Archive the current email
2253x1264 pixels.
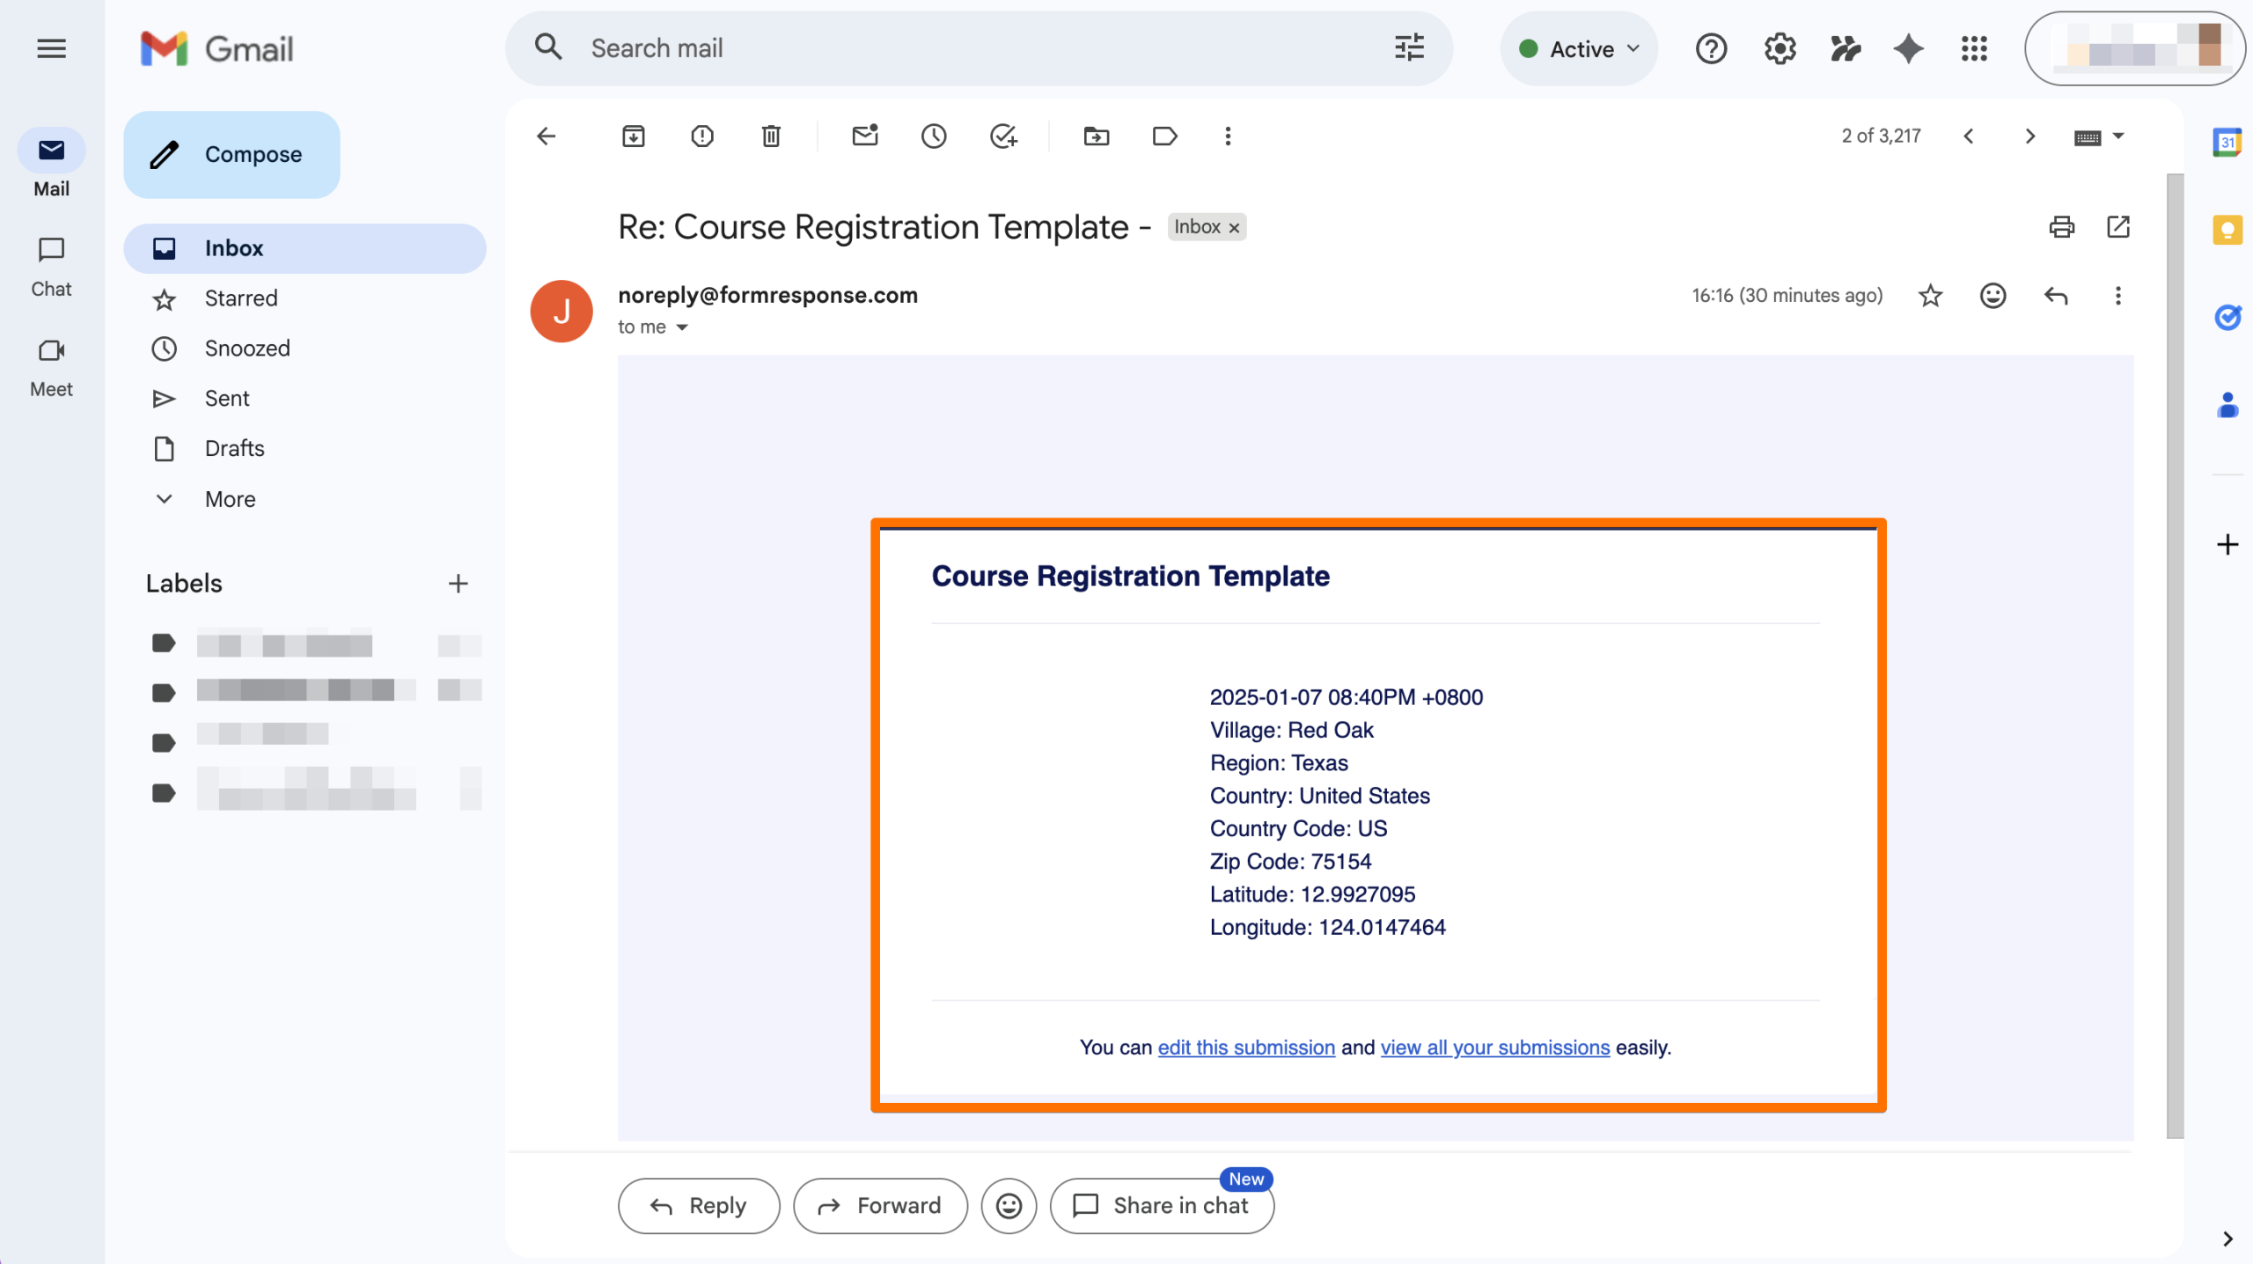[633, 136]
